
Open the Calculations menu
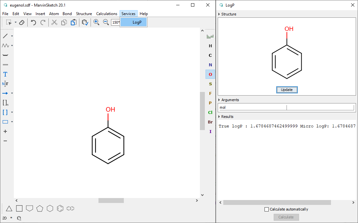(106, 14)
